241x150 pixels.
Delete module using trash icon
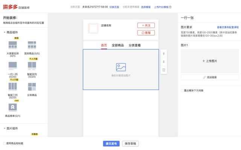click(164, 70)
